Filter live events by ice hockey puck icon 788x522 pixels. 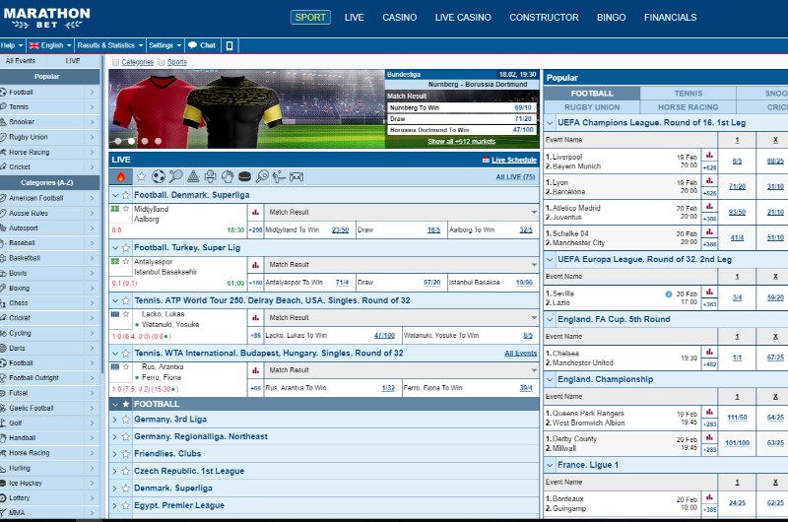(x=244, y=177)
